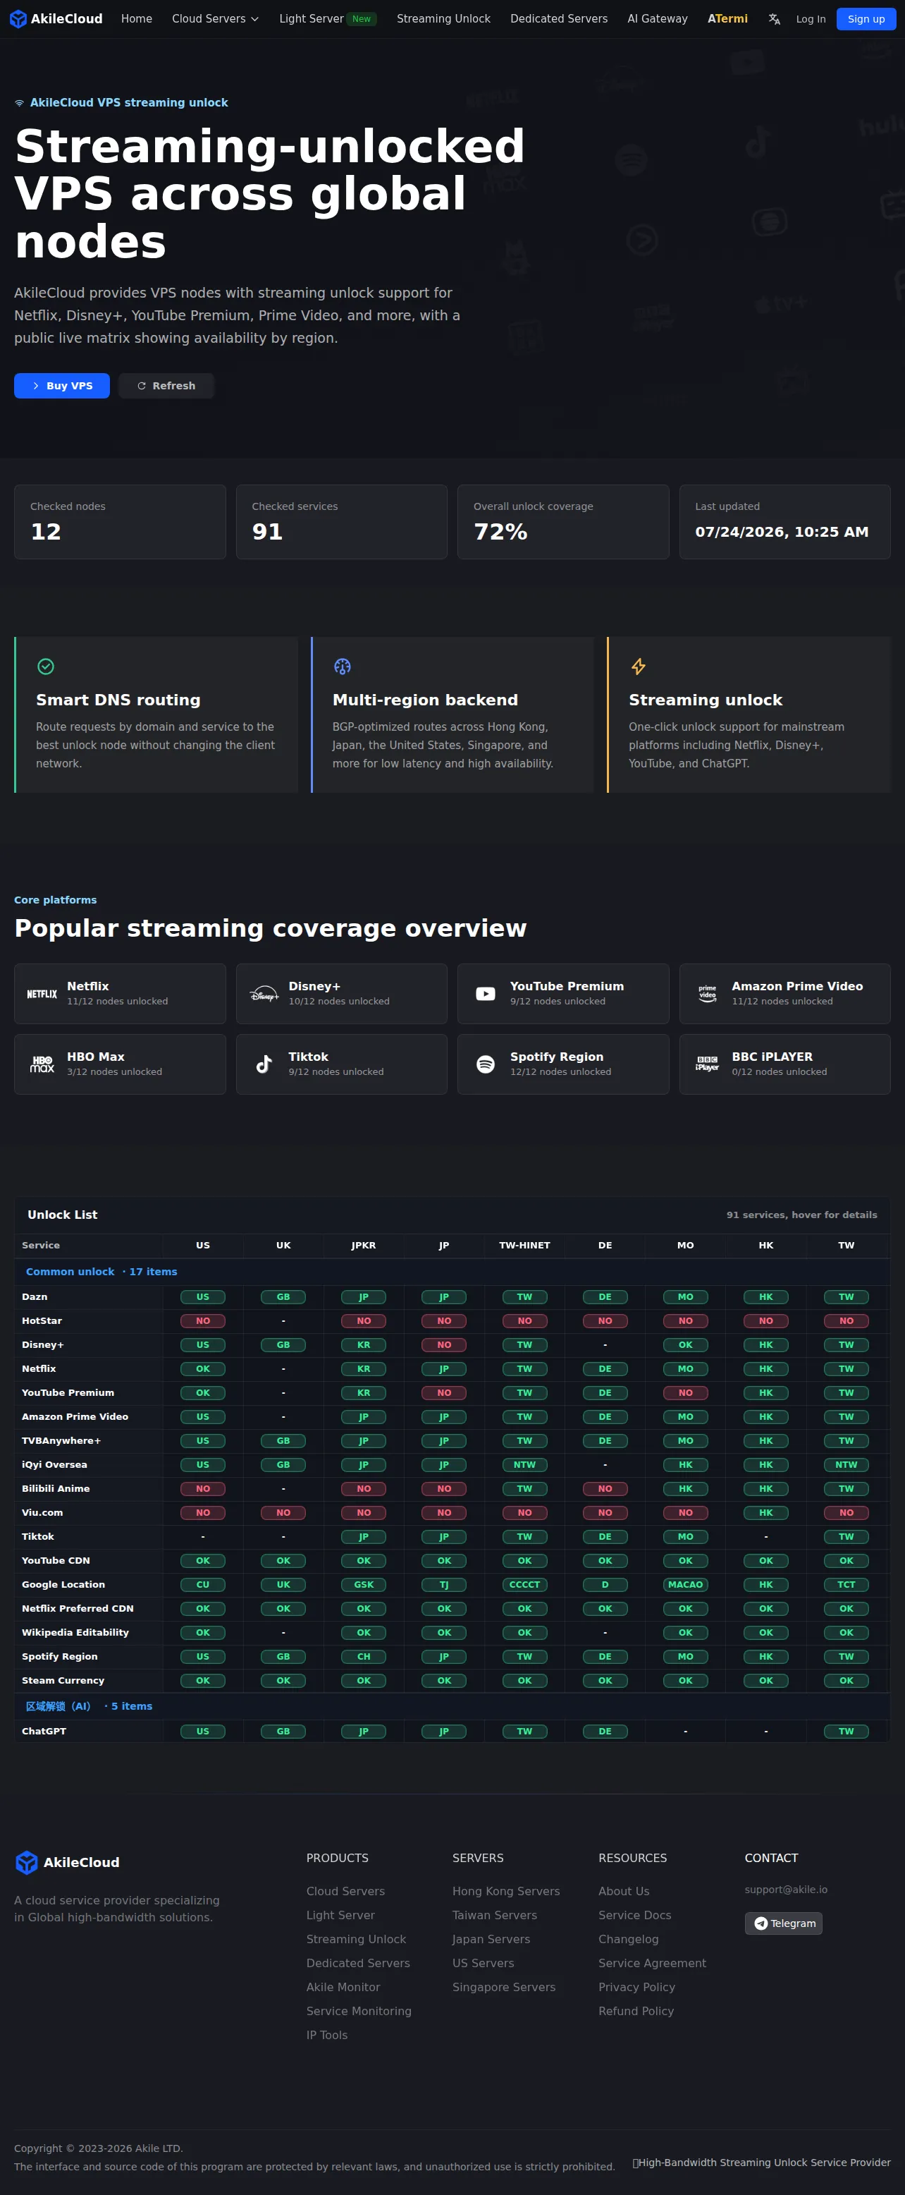Click the Sign up button
The height and width of the screenshot is (2195, 905).
(866, 19)
